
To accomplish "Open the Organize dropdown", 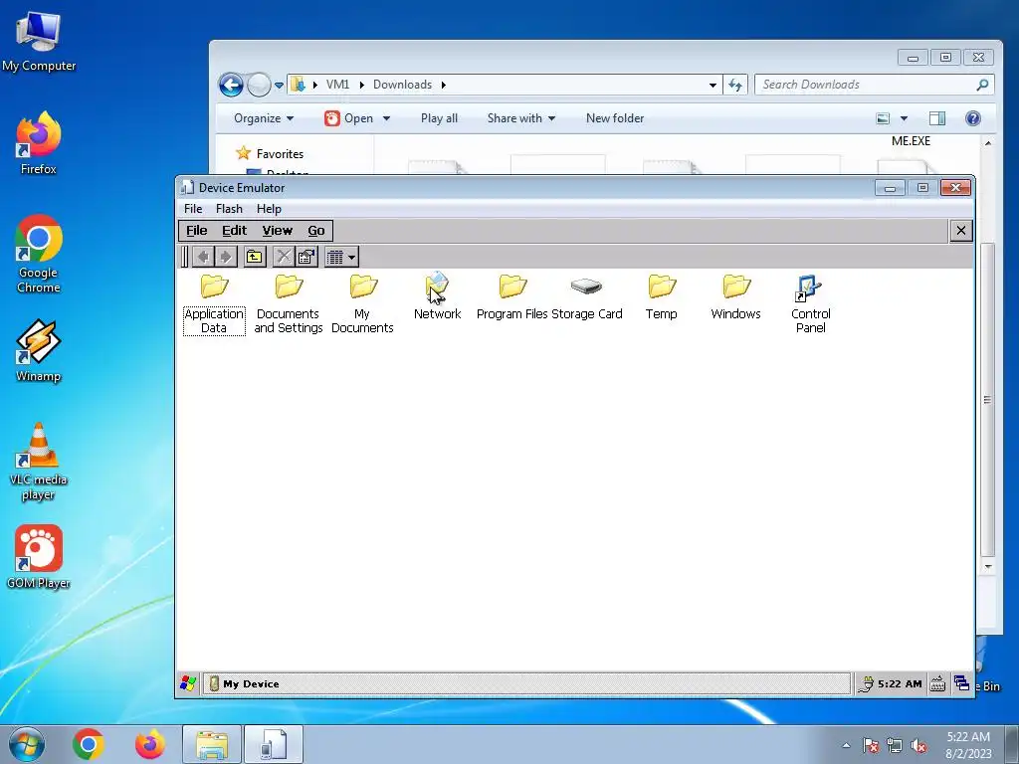I will tap(263, 118).
